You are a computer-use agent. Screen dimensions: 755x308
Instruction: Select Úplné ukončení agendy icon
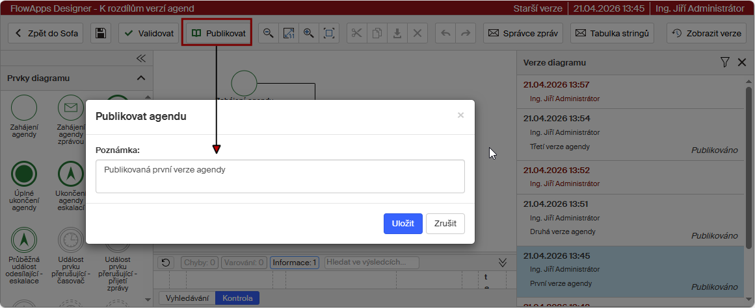(23, 174)
